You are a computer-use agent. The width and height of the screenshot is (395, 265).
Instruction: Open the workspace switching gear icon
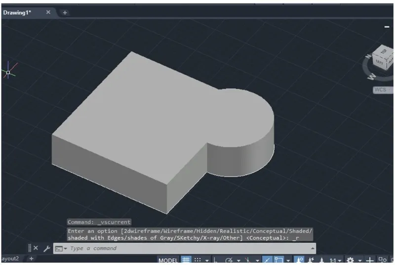tap(350, 260)
